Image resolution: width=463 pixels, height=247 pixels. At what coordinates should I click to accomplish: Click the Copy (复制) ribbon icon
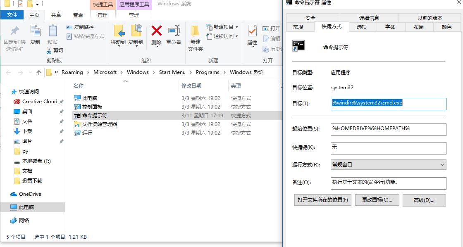pos(35,31)
